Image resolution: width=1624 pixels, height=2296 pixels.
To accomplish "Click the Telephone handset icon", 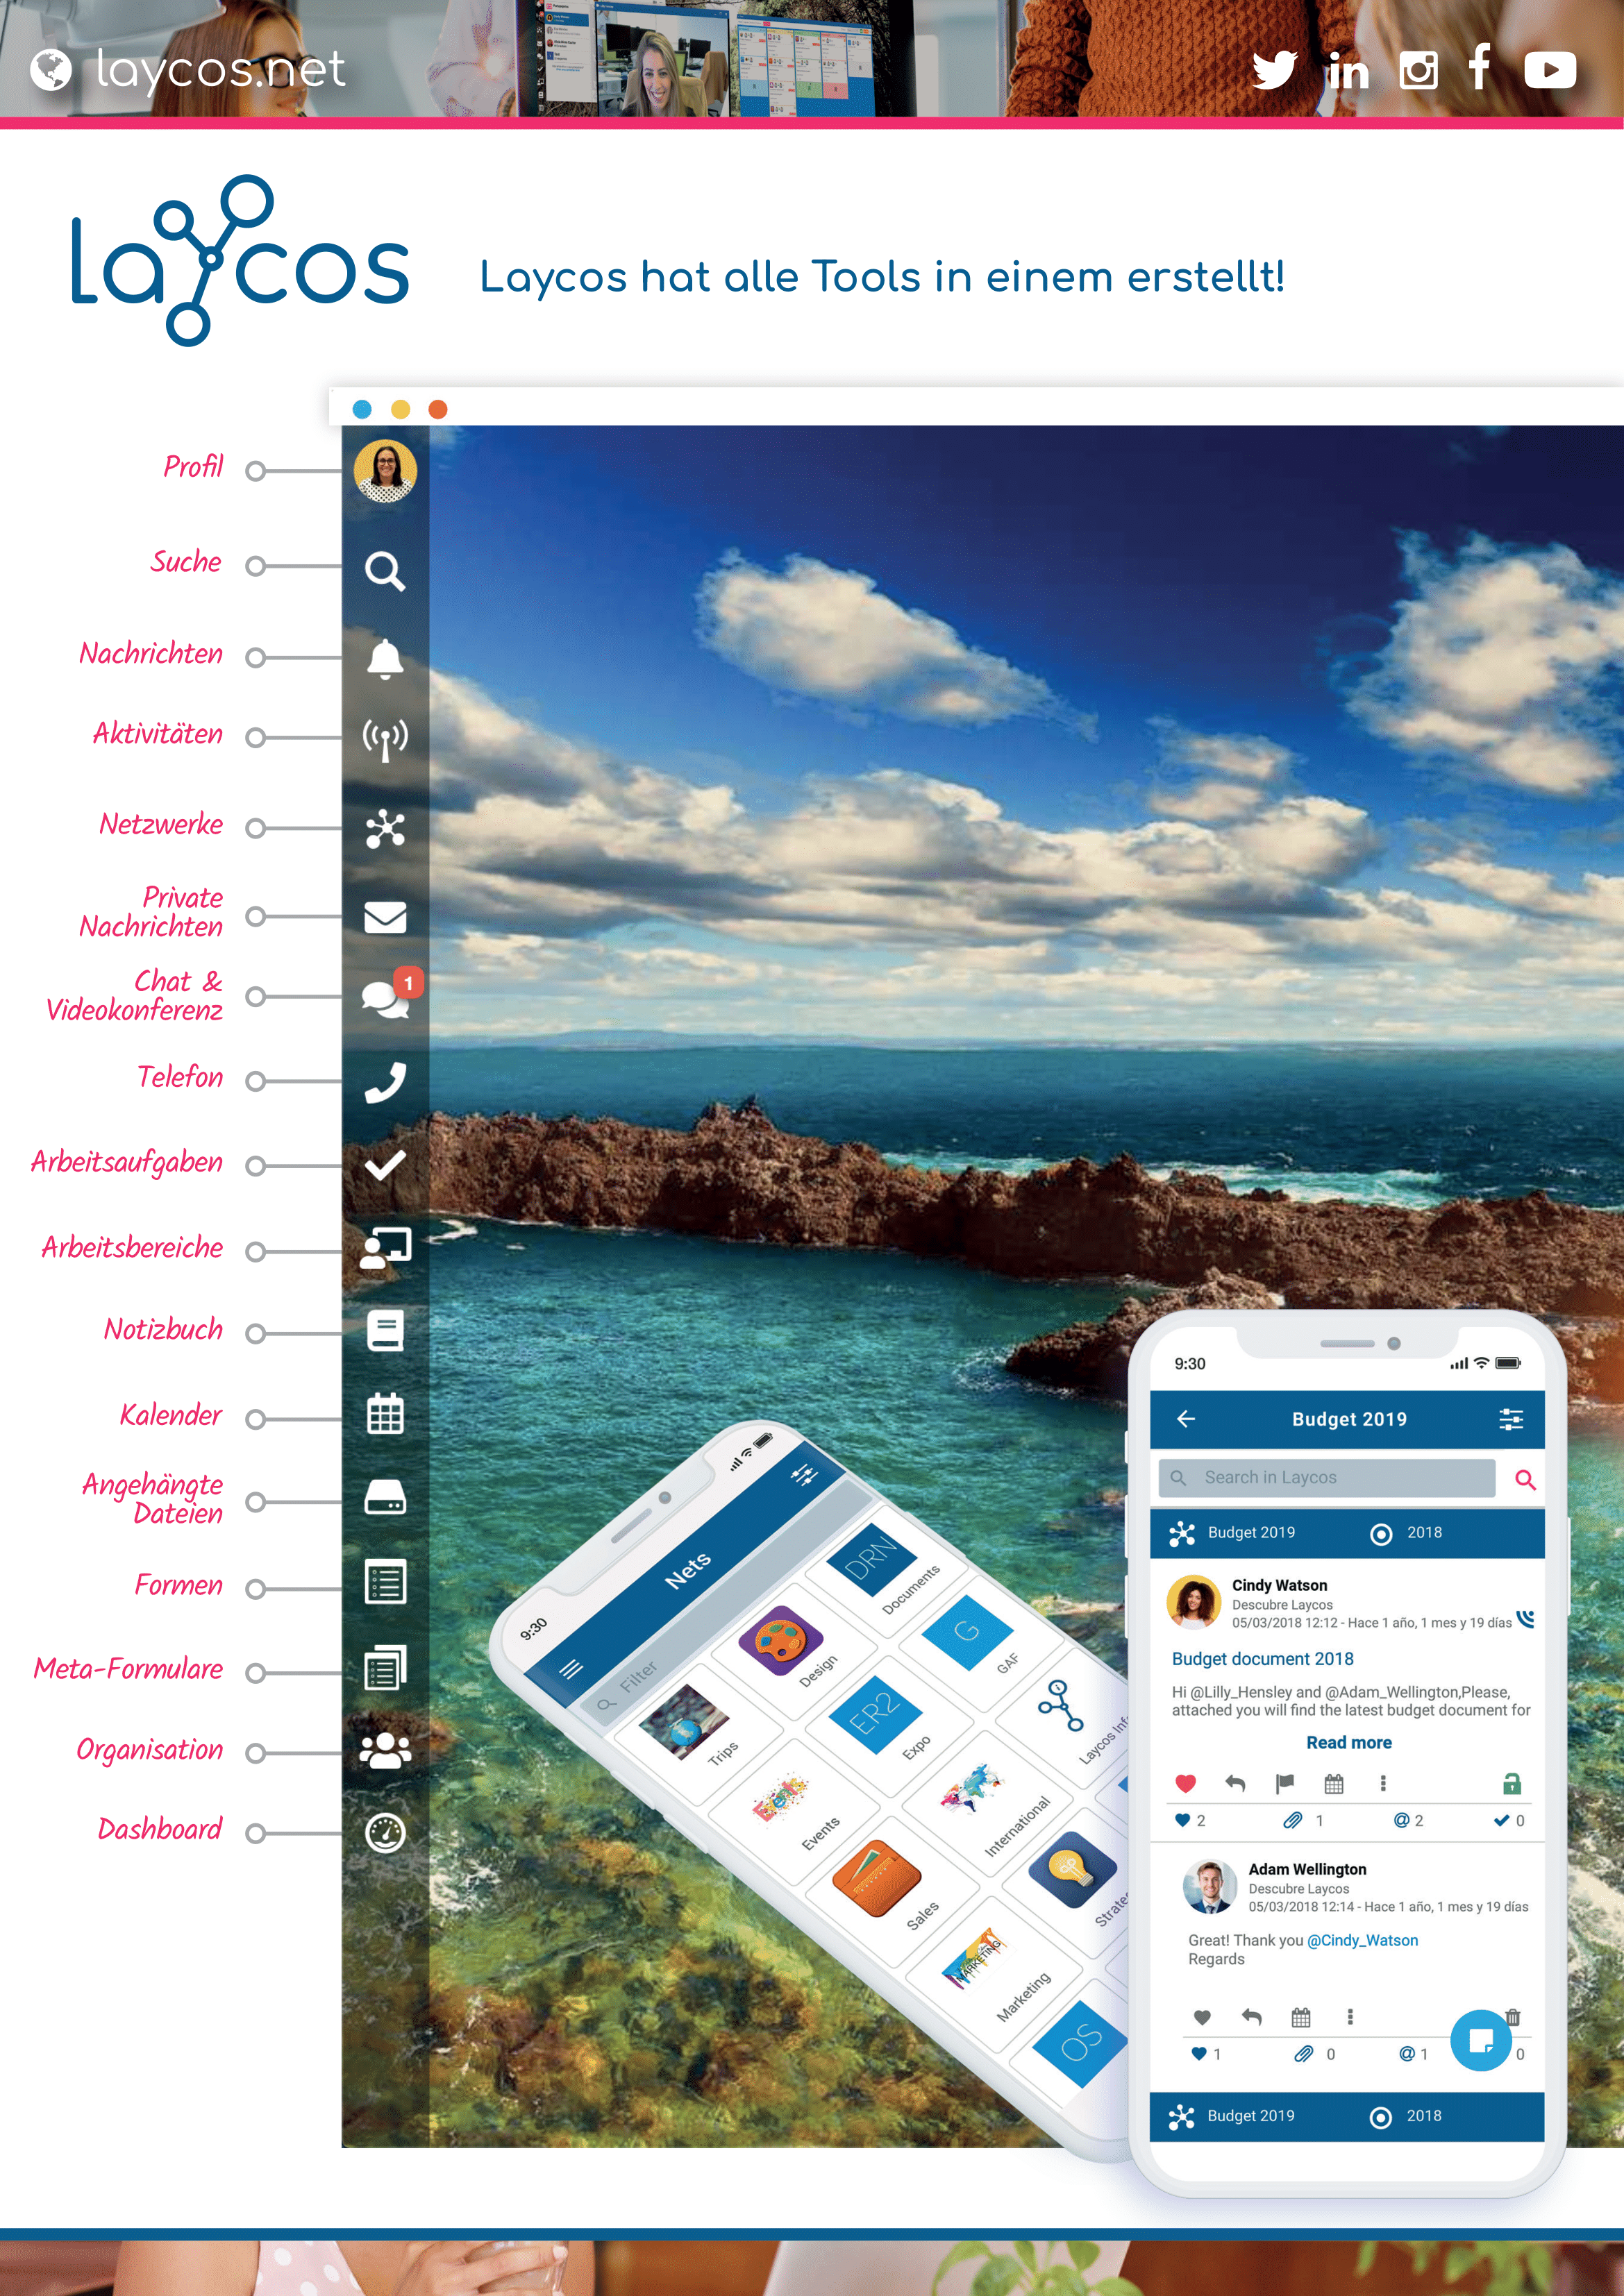I will (x=385, y=1082).
